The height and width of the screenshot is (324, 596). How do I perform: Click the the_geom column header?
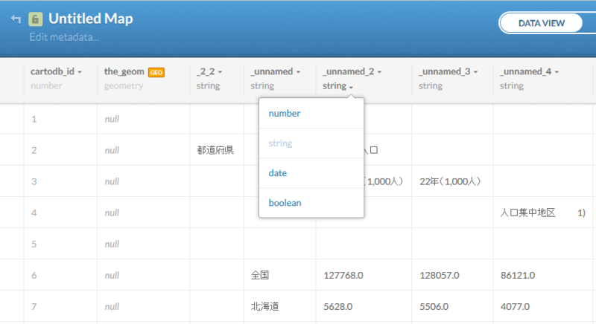pyautogui.click(x=124, y=71)
